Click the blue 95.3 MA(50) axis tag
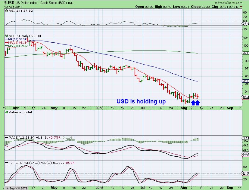This screenshot has height=190, width=249. 245,81
